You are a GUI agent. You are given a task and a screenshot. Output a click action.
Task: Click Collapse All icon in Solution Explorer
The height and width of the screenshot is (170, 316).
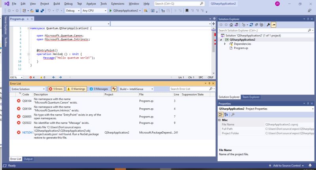coord(256,25)
